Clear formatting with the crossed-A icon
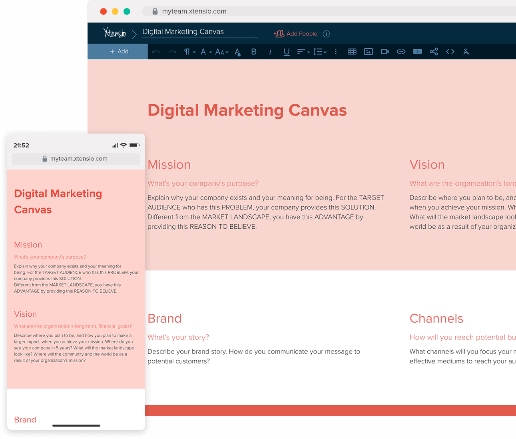The width and height of the screenshot is (516, 439). click(466, 52)
